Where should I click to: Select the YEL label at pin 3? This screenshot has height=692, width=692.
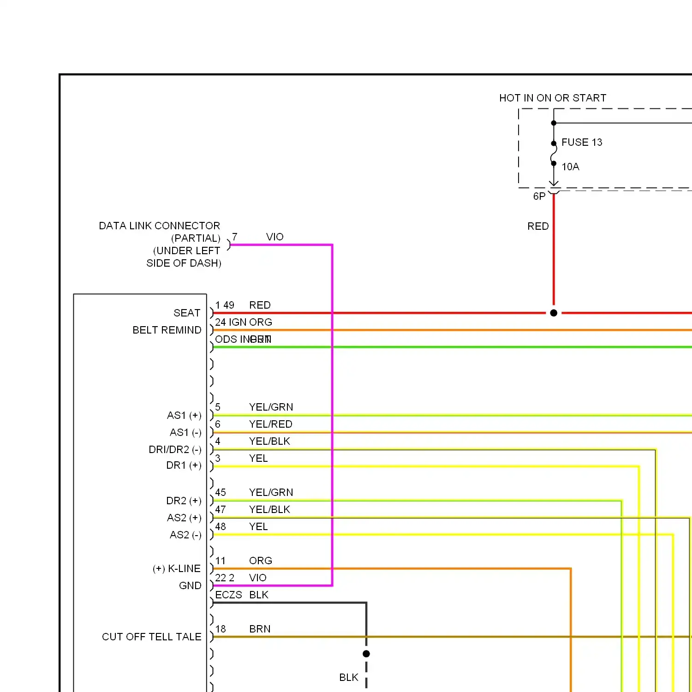point(258,458)
